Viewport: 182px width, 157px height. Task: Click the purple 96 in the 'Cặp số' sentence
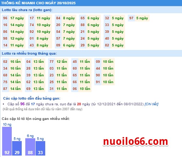pyautogui.click(x=22, y=104)
